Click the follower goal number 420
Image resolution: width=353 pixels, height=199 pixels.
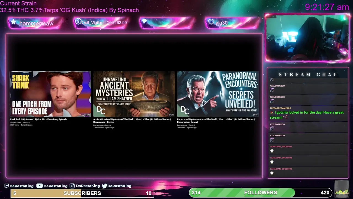tap(325, 193)
